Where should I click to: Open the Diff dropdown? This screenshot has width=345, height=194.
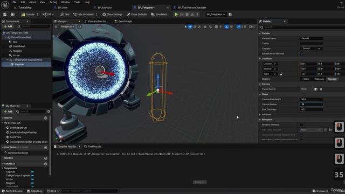(x=48, y=15)
